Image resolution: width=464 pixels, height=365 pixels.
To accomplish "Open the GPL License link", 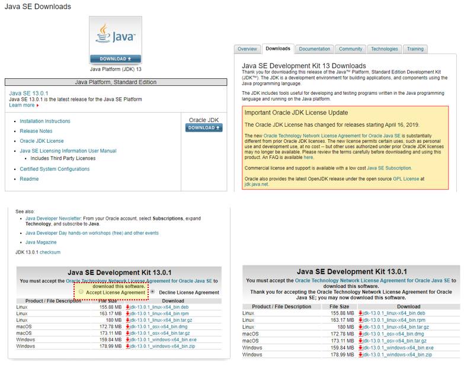I will [x=406, y=179].
